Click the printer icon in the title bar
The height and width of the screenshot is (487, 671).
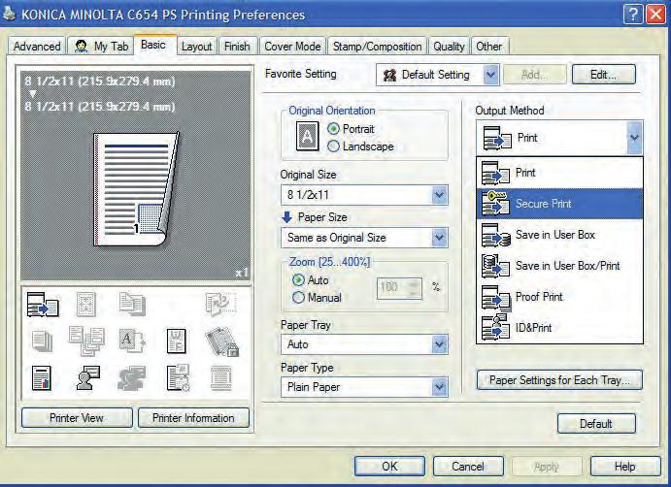pos(9,14)
